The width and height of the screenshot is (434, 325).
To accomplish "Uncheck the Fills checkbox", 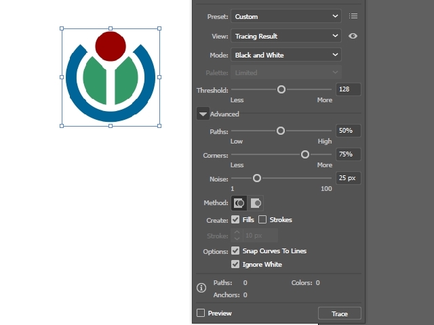I will click(235, 219).
